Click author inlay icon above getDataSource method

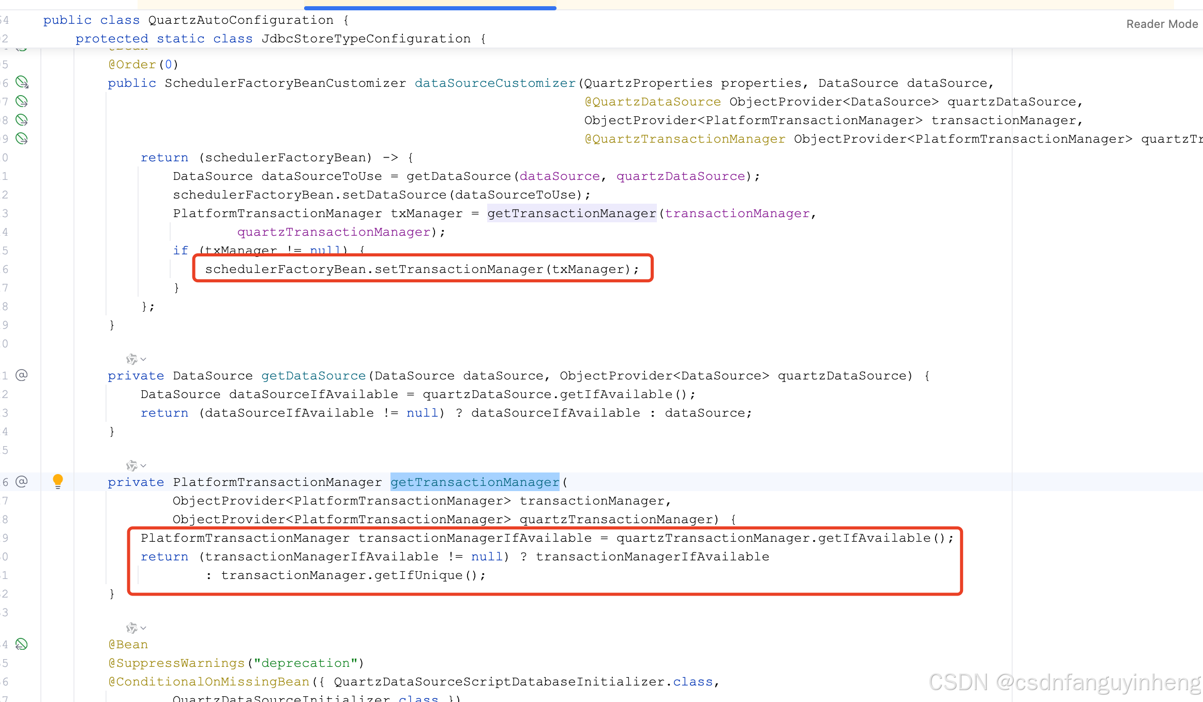click(131, 359)
